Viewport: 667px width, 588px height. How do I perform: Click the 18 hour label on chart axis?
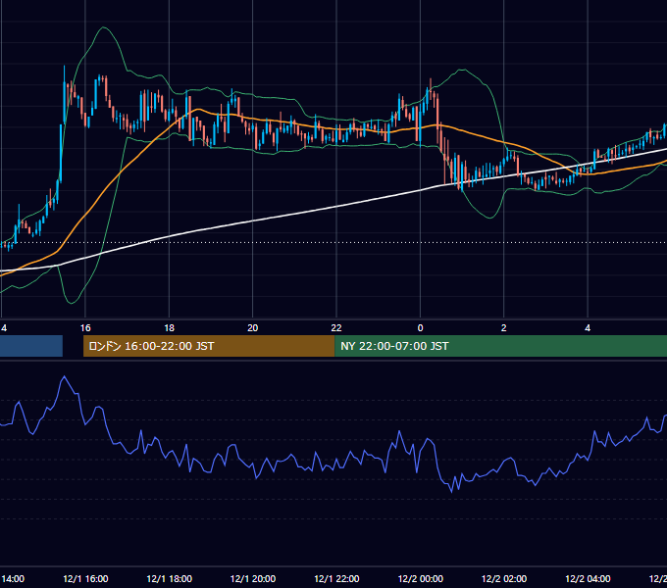click(170, 328)
